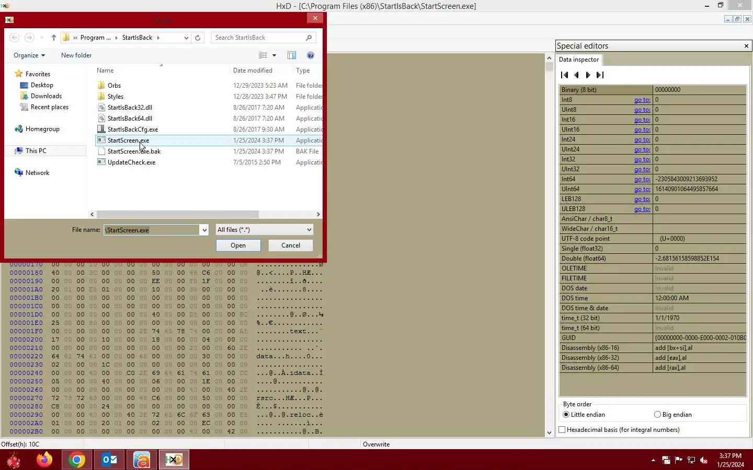Open recent locations dropdown arrow

click(x=42, y=38)
